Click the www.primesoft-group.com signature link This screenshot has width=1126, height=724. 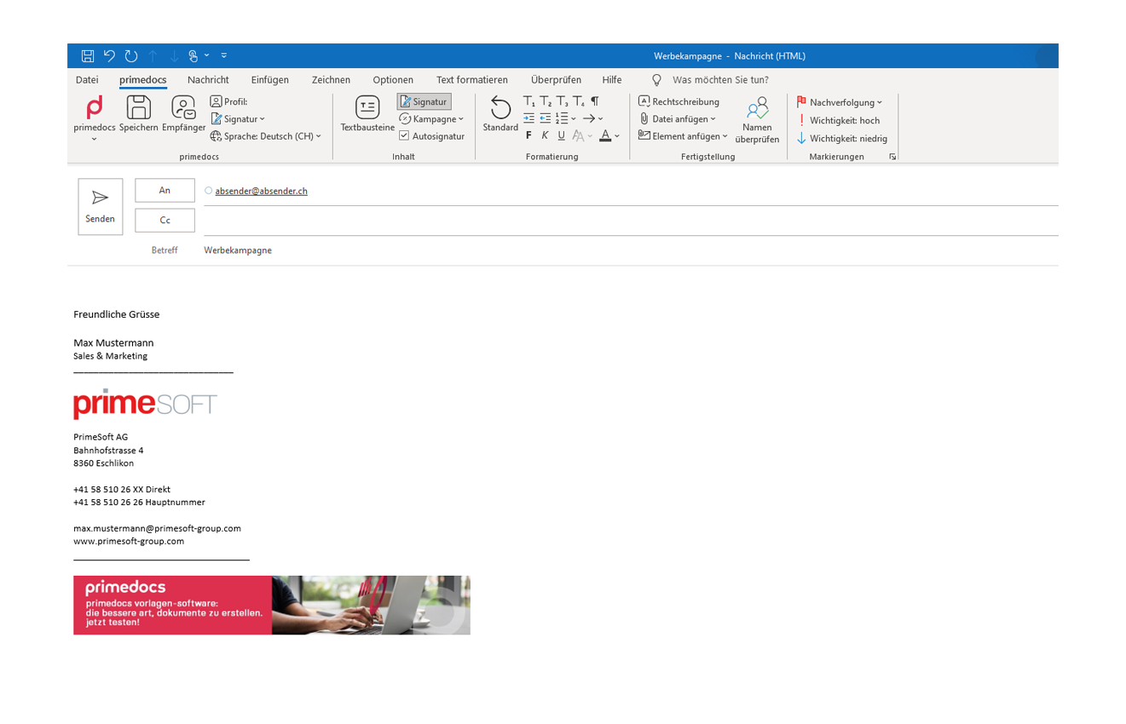[x=129, y=541]
